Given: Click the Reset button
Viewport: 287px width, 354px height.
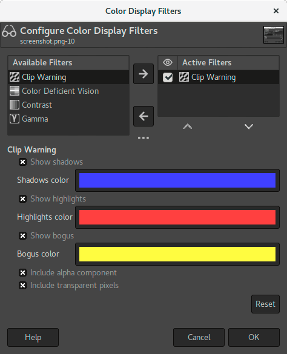Looking at the screenshot, I should click(265, 304).
